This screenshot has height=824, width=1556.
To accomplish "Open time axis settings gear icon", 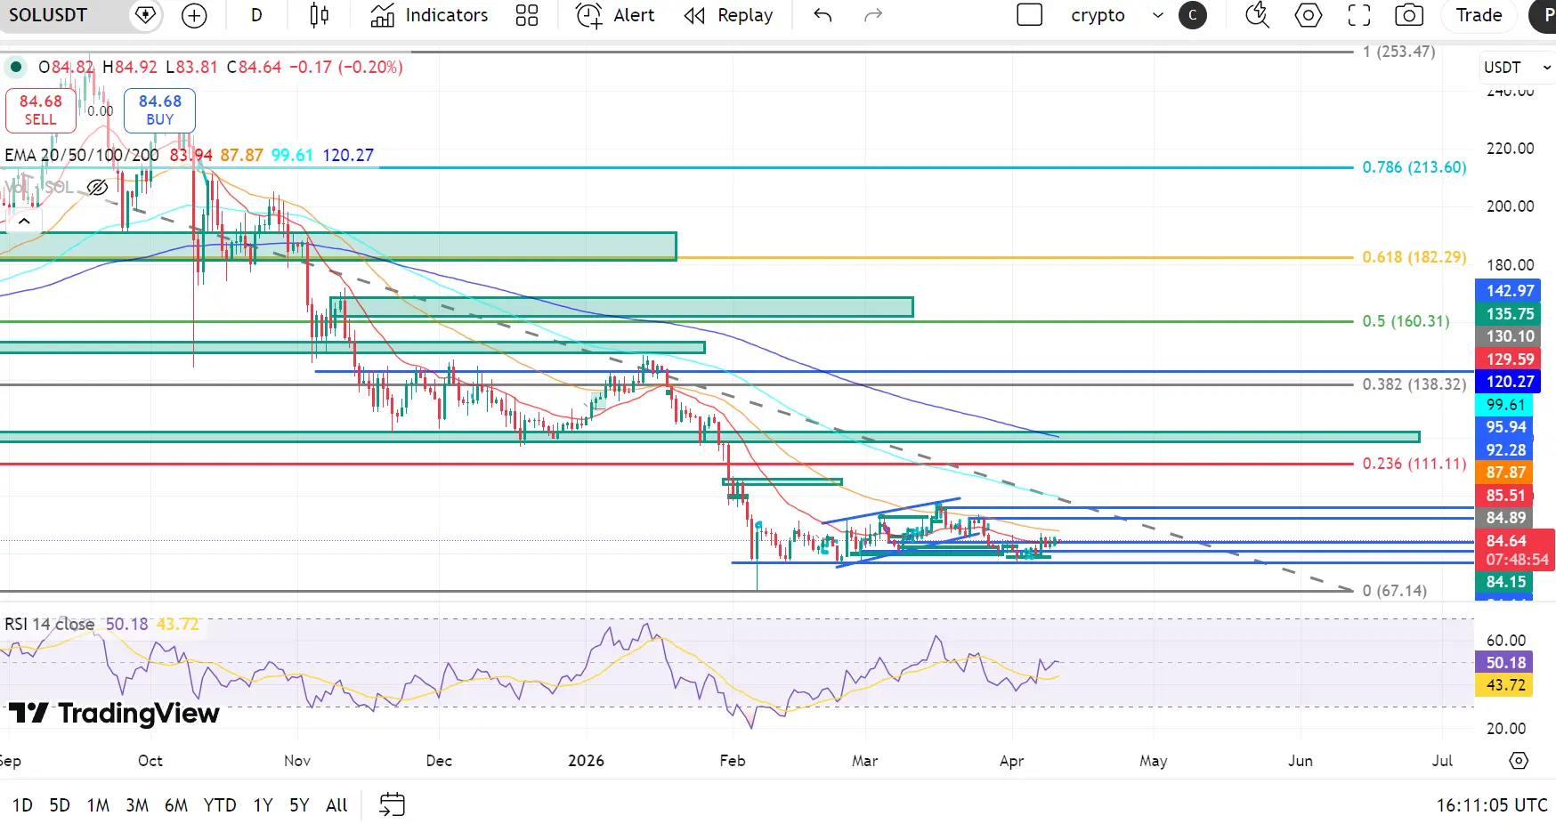I will point(1519,761).
